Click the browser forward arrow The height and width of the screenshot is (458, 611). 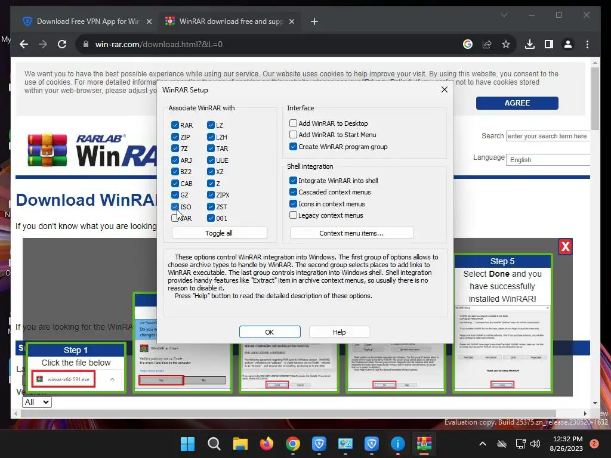pyautogui.click(x=43, y=44)
